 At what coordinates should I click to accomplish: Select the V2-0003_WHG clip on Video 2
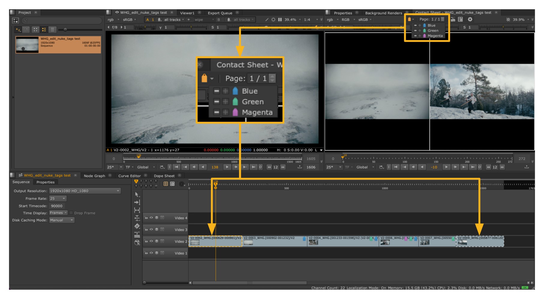click(274, 241)
